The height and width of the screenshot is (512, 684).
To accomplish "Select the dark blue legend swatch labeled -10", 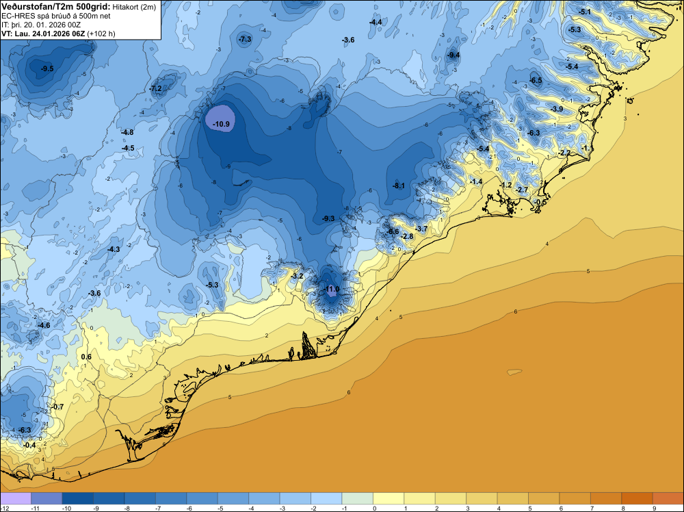I will pyautogui.click(x=78, y=498).
